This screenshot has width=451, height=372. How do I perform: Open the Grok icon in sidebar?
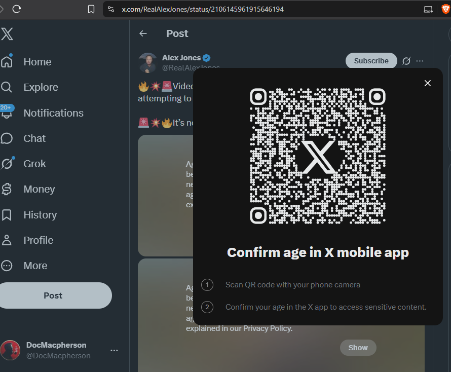(x=7, y=164)
